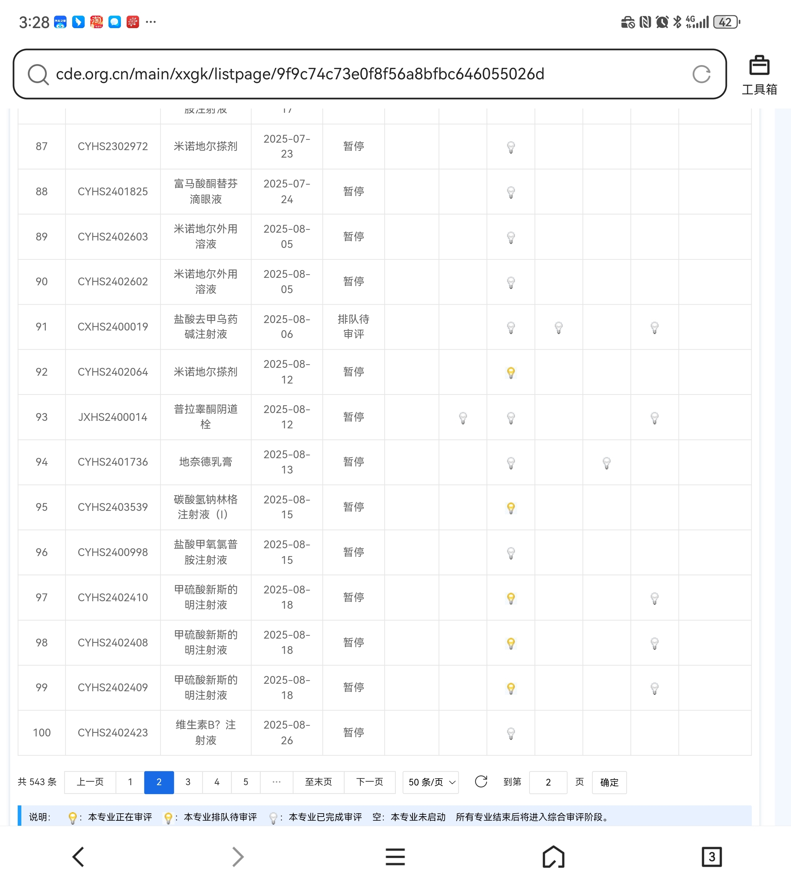Open the 工具箱 toolbox

[759, 75]
